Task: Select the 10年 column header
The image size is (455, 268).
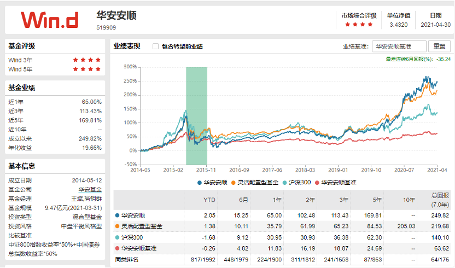Action: [409, 200]
